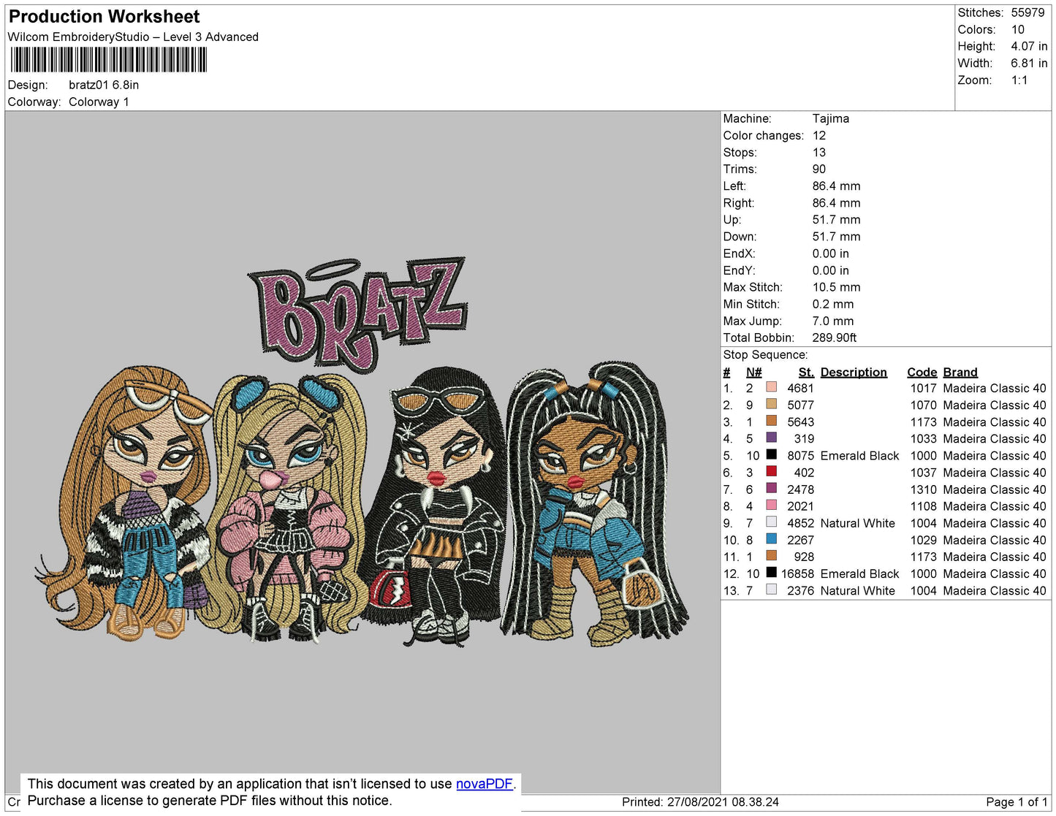This screenshot has width=1056, height=816.
Task: Click the Zoom value "1:1"
Action: pos(1019,80)
